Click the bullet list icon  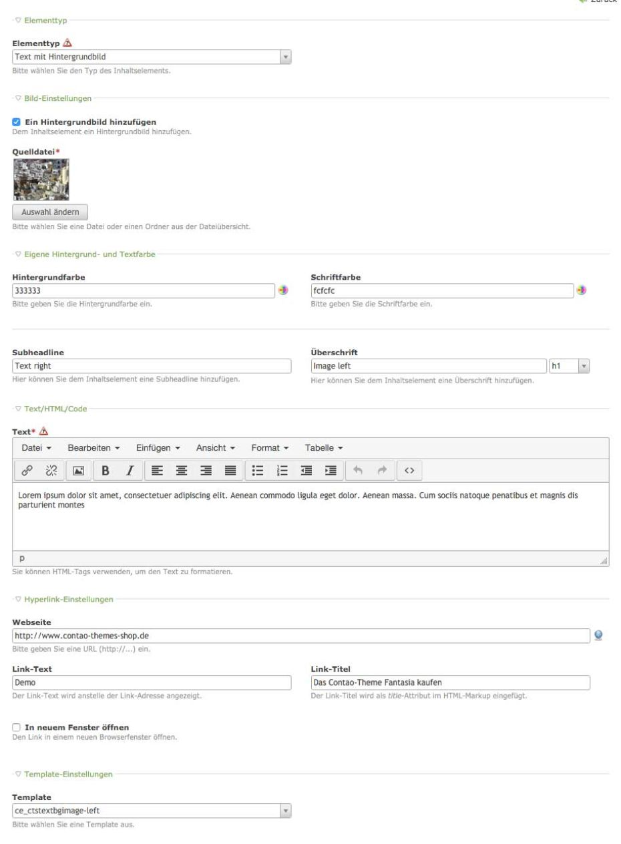point(258,471)
